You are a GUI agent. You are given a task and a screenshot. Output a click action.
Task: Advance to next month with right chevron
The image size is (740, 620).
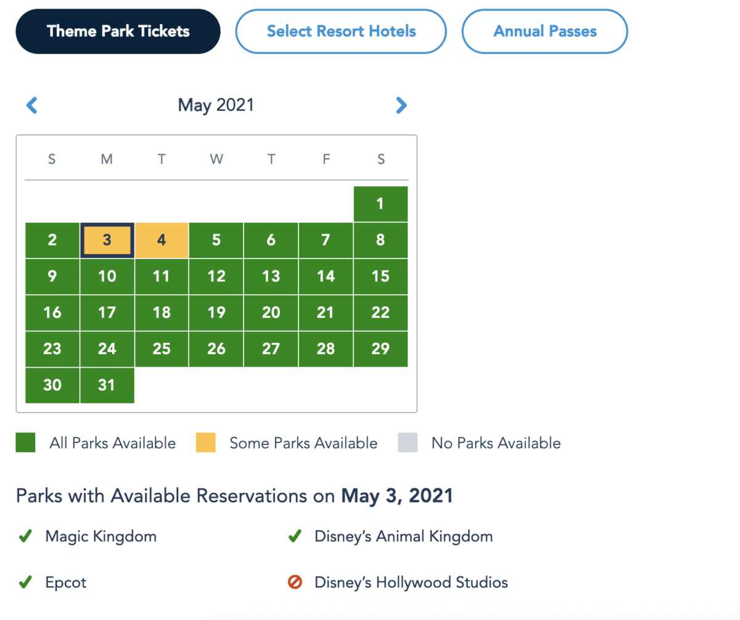pos(401,105)
